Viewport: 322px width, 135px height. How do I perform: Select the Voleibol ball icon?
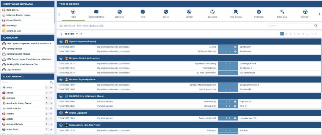click(x=189, y=12)
